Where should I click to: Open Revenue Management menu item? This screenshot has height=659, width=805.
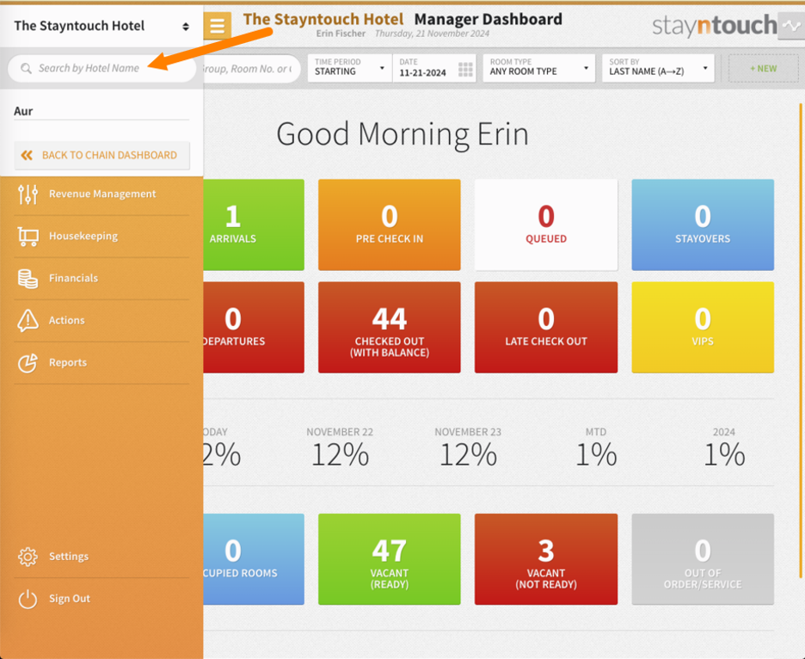101,194
